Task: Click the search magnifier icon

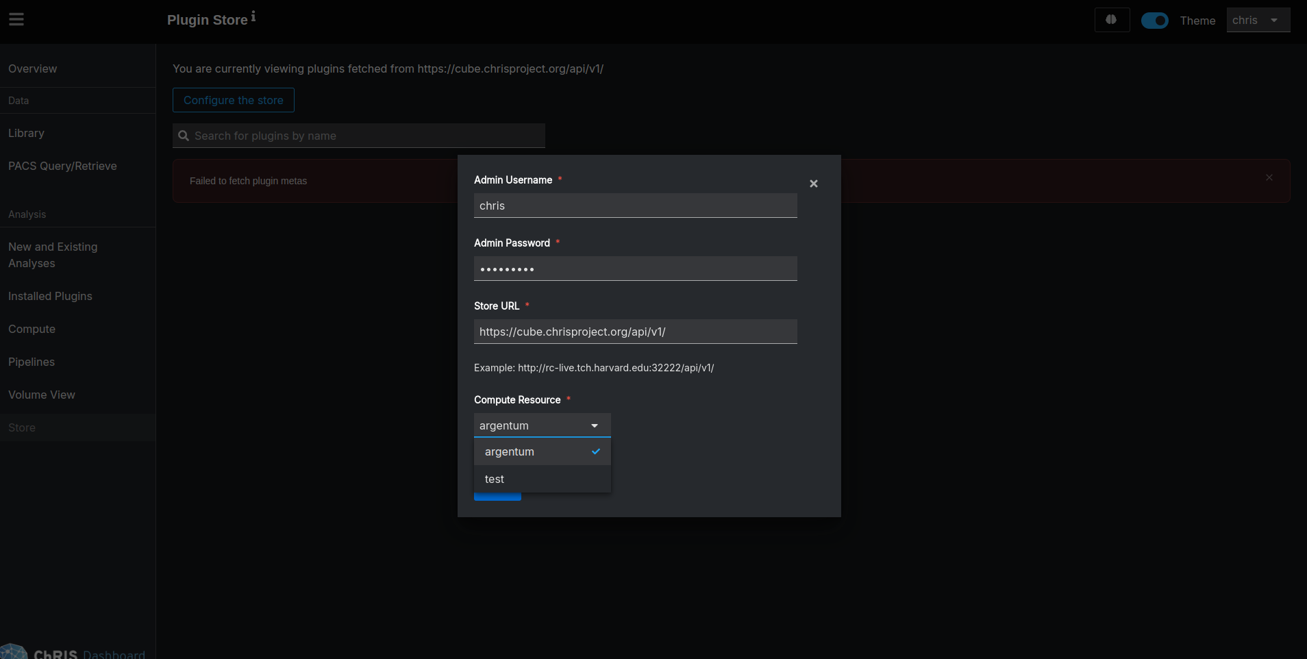Action: (184, 136)
